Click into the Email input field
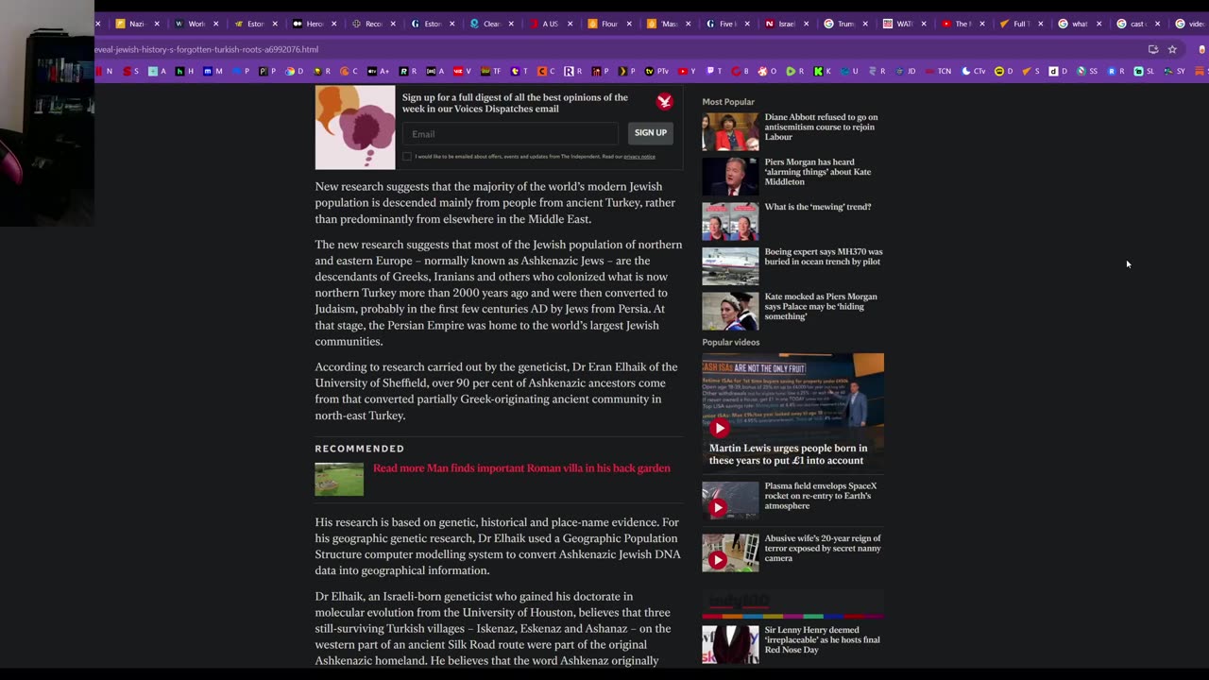Viewport: 1209px width, 680px height. 510,134
